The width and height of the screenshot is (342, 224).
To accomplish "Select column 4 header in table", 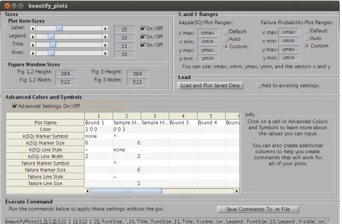I will 183,116.
